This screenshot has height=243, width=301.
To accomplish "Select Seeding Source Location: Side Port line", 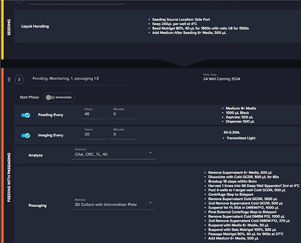I will (x=181, y=19).
